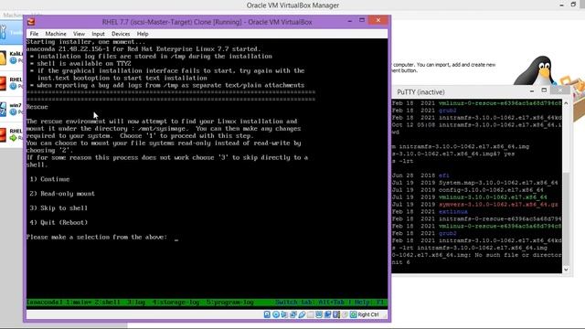Select the Tools entry in VirtualBox Manager

(11, 33)
